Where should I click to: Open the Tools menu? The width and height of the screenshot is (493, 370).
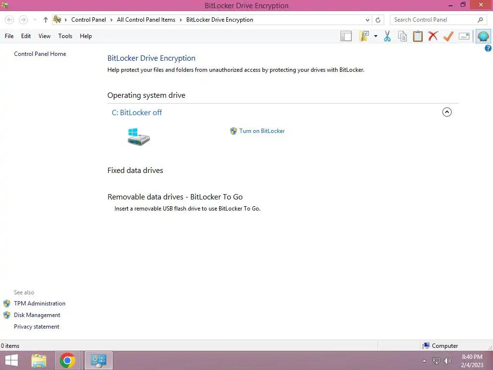click(x=65, y=36)
